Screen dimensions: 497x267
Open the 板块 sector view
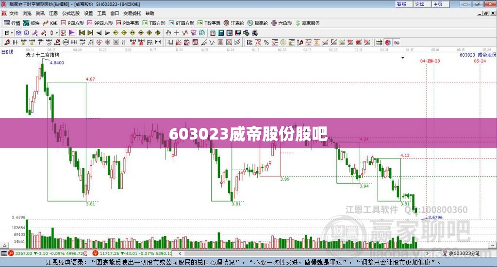coord(32,23)
